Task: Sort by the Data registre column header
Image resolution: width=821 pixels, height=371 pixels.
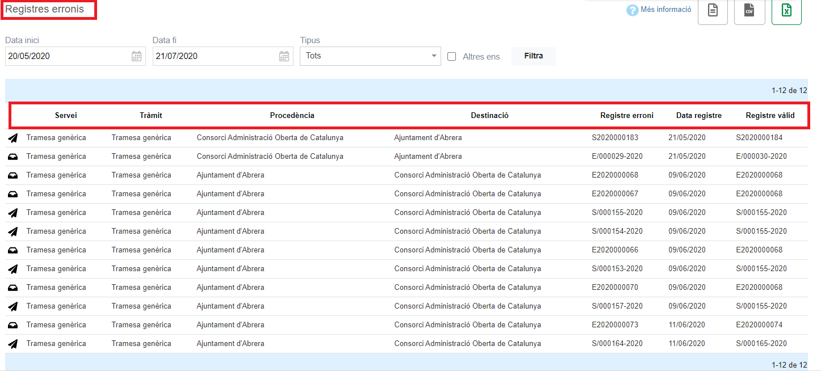Action: 698,116
